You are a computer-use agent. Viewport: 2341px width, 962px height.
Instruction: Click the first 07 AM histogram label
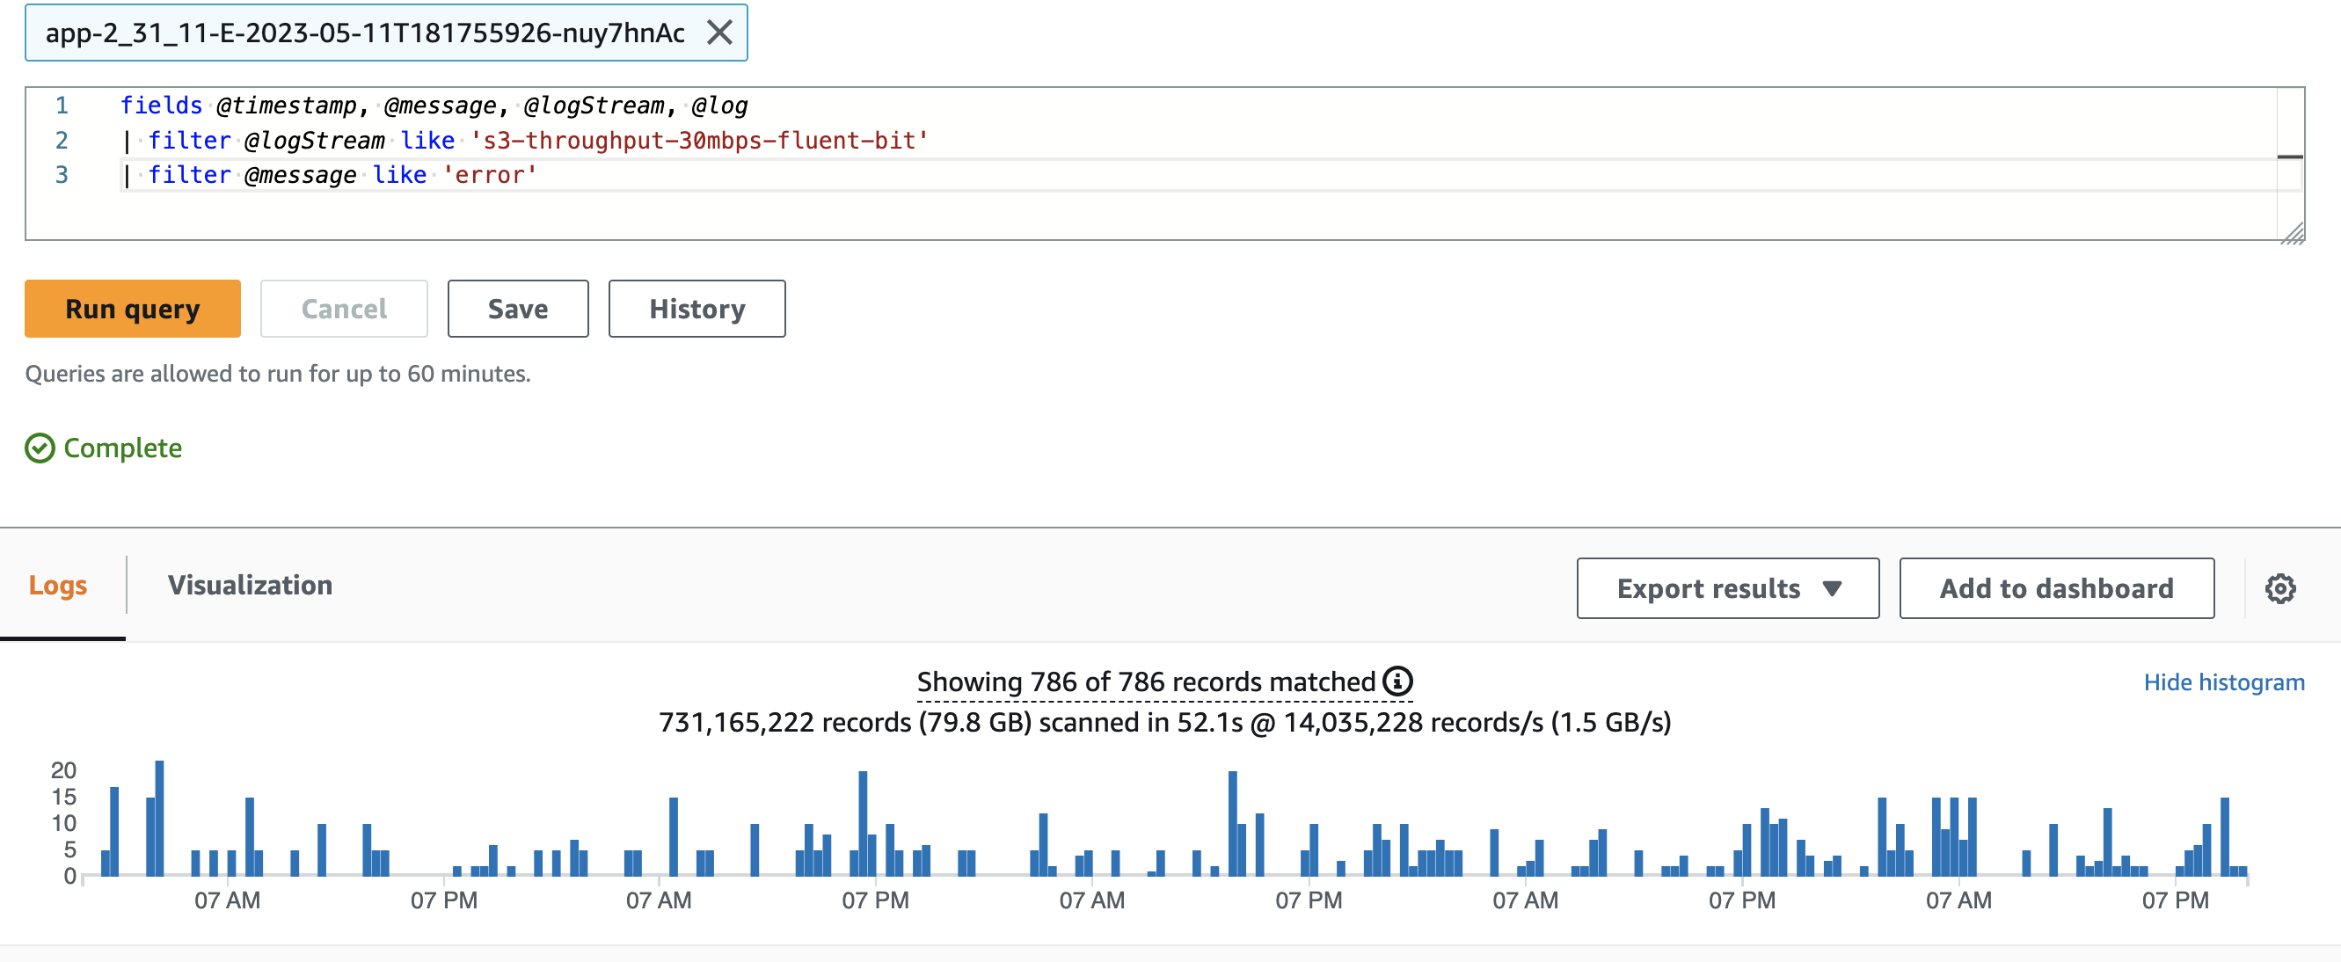[x=227, y=900]
